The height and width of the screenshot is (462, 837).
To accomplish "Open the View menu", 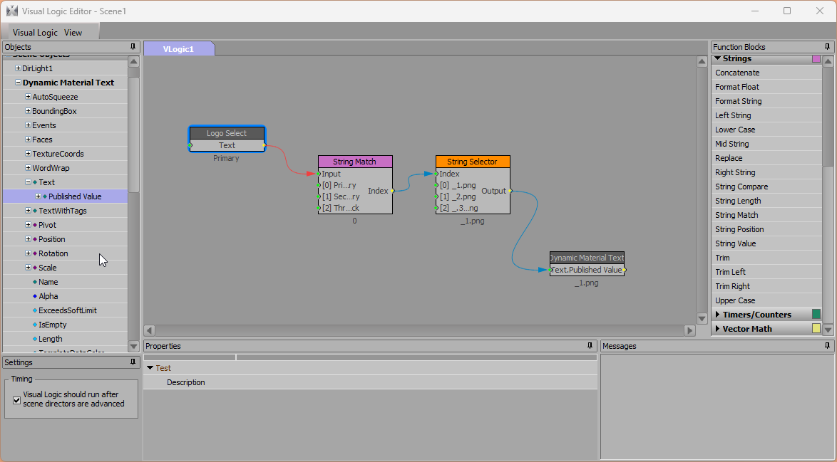I will (x=73, y=33).
